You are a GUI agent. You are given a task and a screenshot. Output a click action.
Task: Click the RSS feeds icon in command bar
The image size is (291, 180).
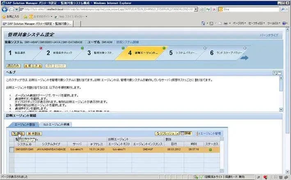[211, 23]
